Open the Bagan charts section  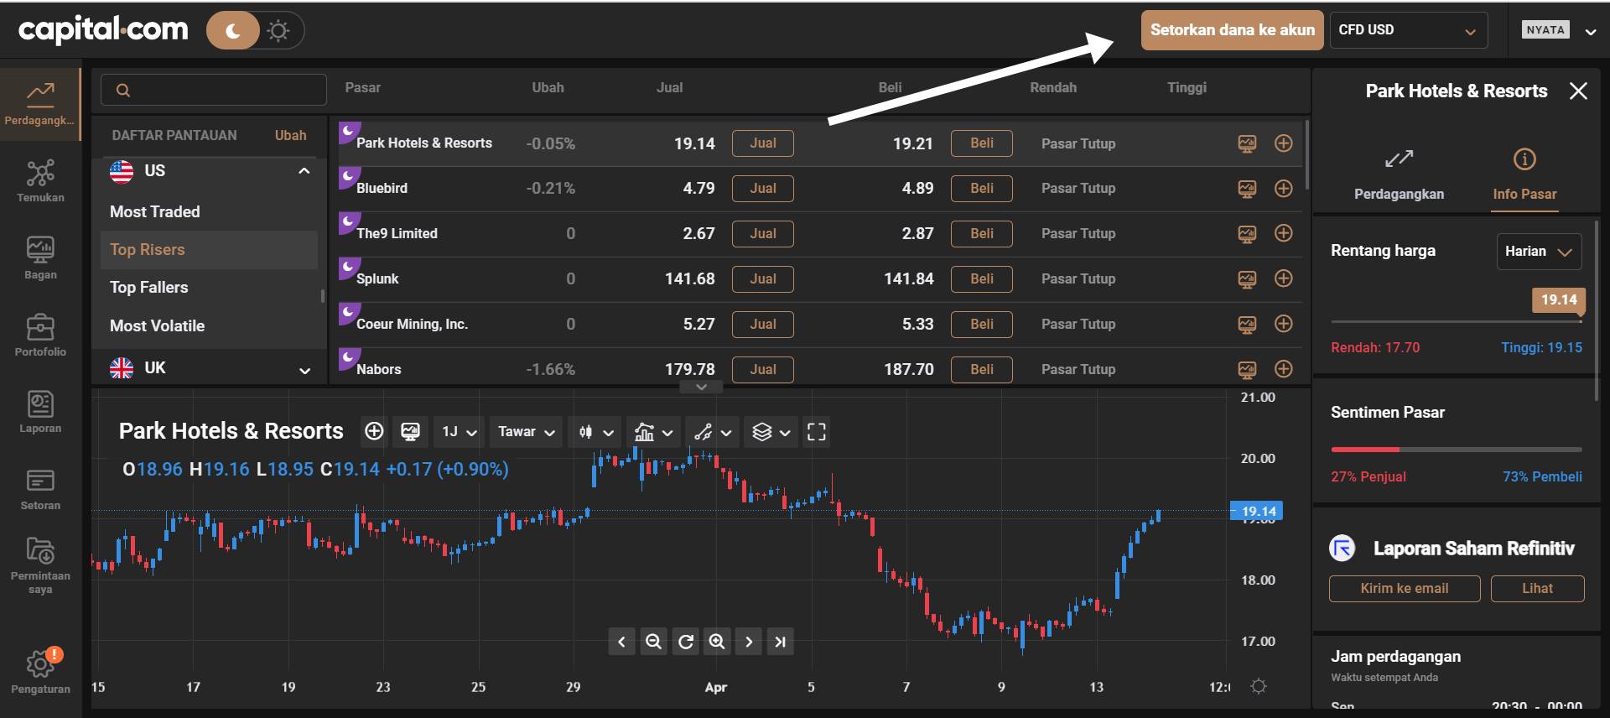click(40, 258)
